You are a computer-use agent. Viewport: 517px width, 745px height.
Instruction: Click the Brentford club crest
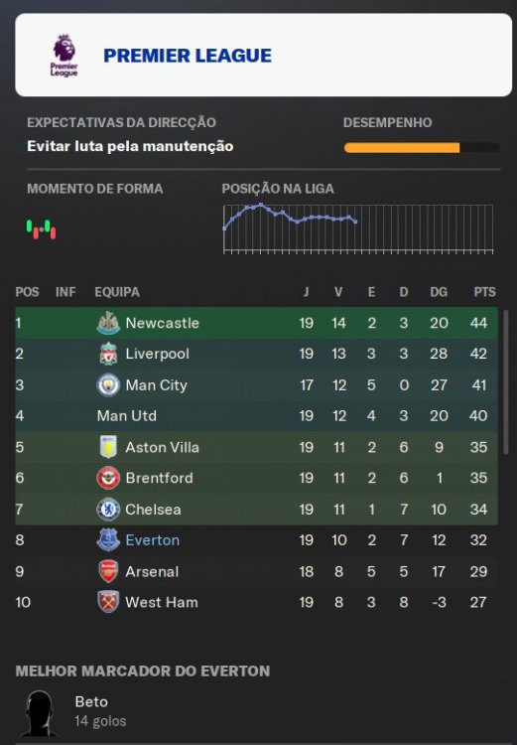tap(108, 478)
